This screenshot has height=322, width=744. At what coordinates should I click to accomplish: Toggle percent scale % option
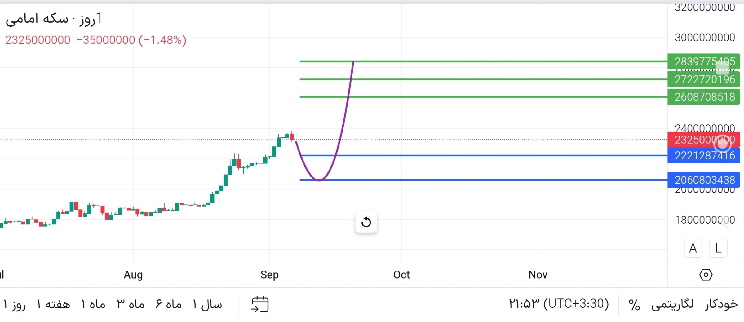pyautogui.click(x=634, y=305)
